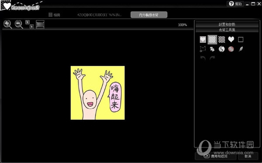Choose the highlighted light checkerboard view icon
262x163 pixels.
click(212, 40)
